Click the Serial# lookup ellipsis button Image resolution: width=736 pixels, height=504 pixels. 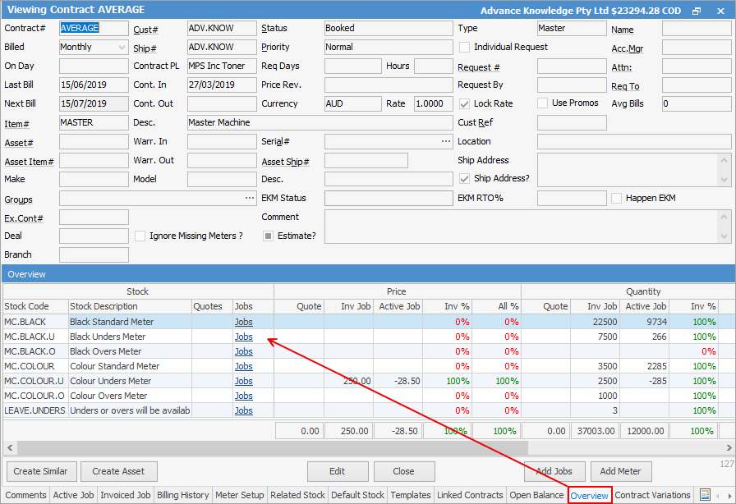[446, 141]
